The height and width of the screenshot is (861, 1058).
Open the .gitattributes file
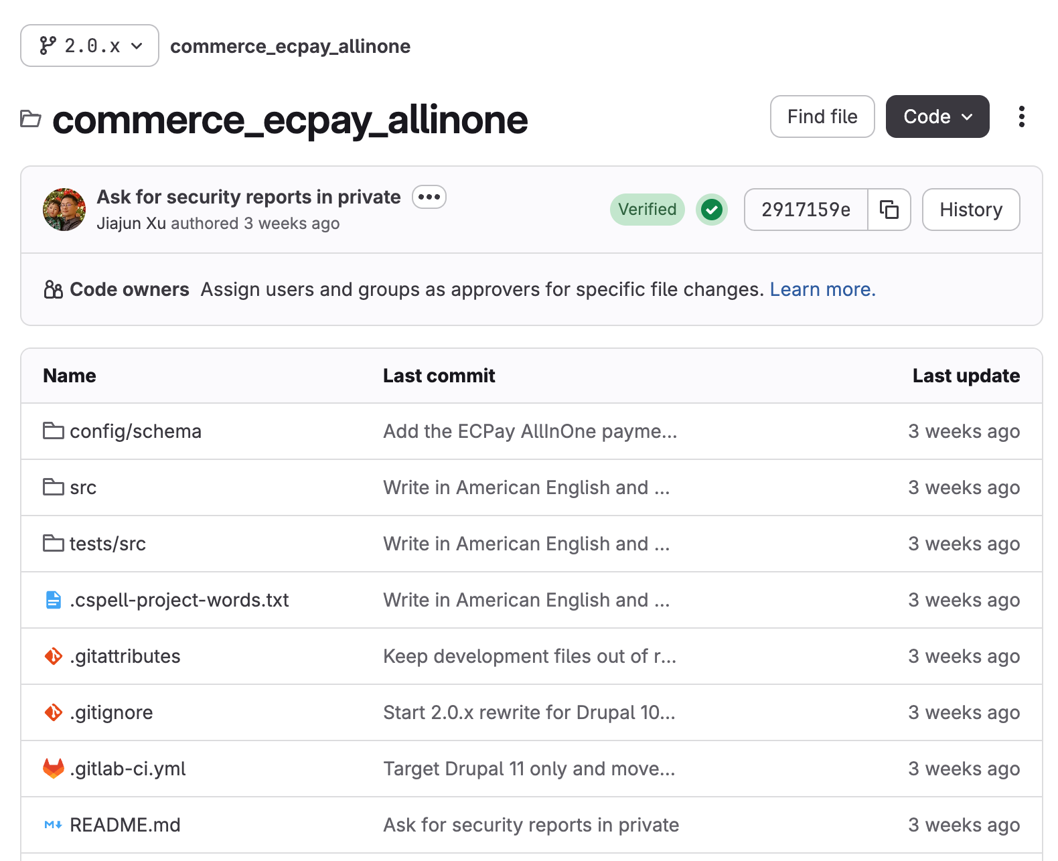point(125,656)
